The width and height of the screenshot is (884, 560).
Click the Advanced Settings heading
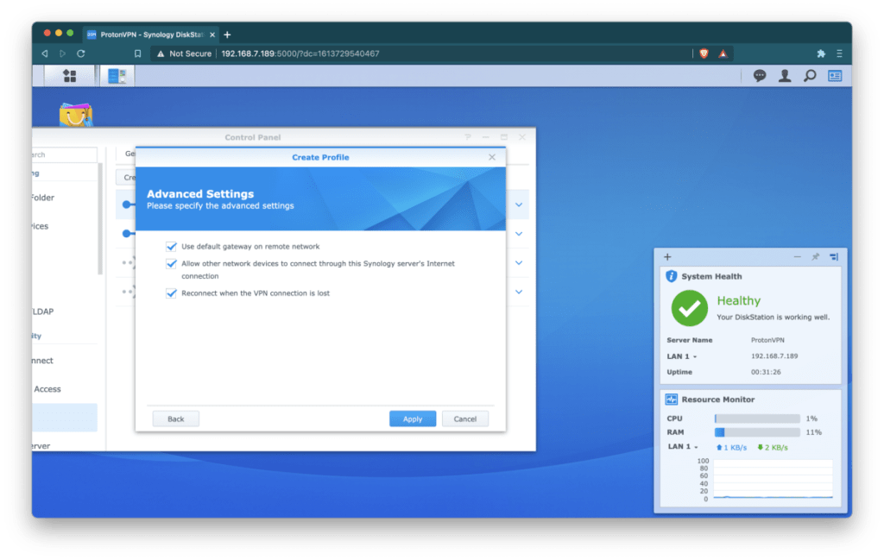tap(200, 193)
